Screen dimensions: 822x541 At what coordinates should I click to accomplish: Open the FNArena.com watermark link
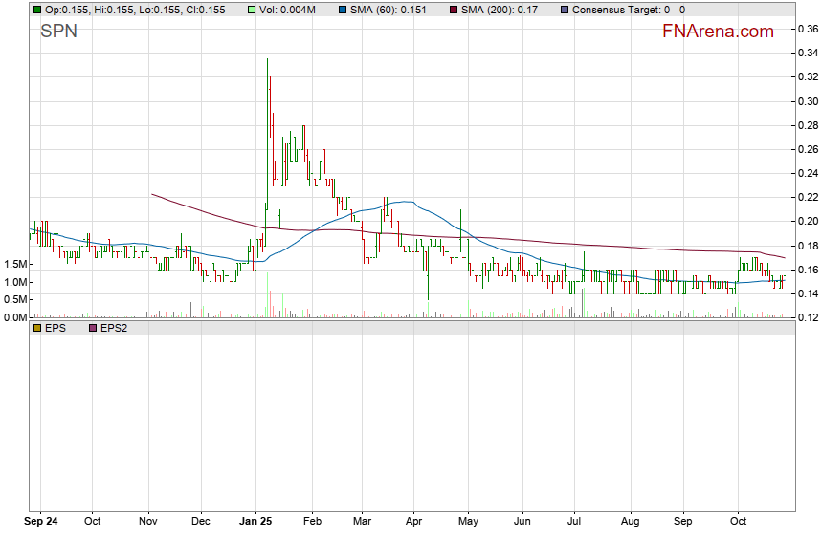[718, 32]
